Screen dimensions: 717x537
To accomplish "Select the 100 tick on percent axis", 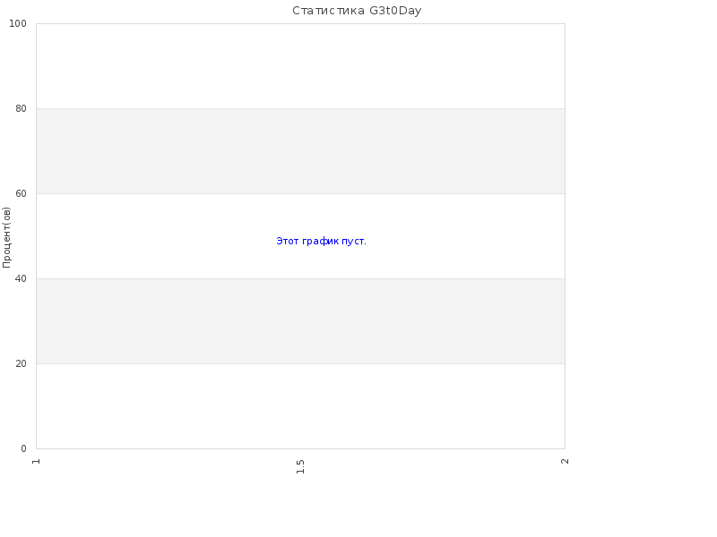I will (18, 24).
